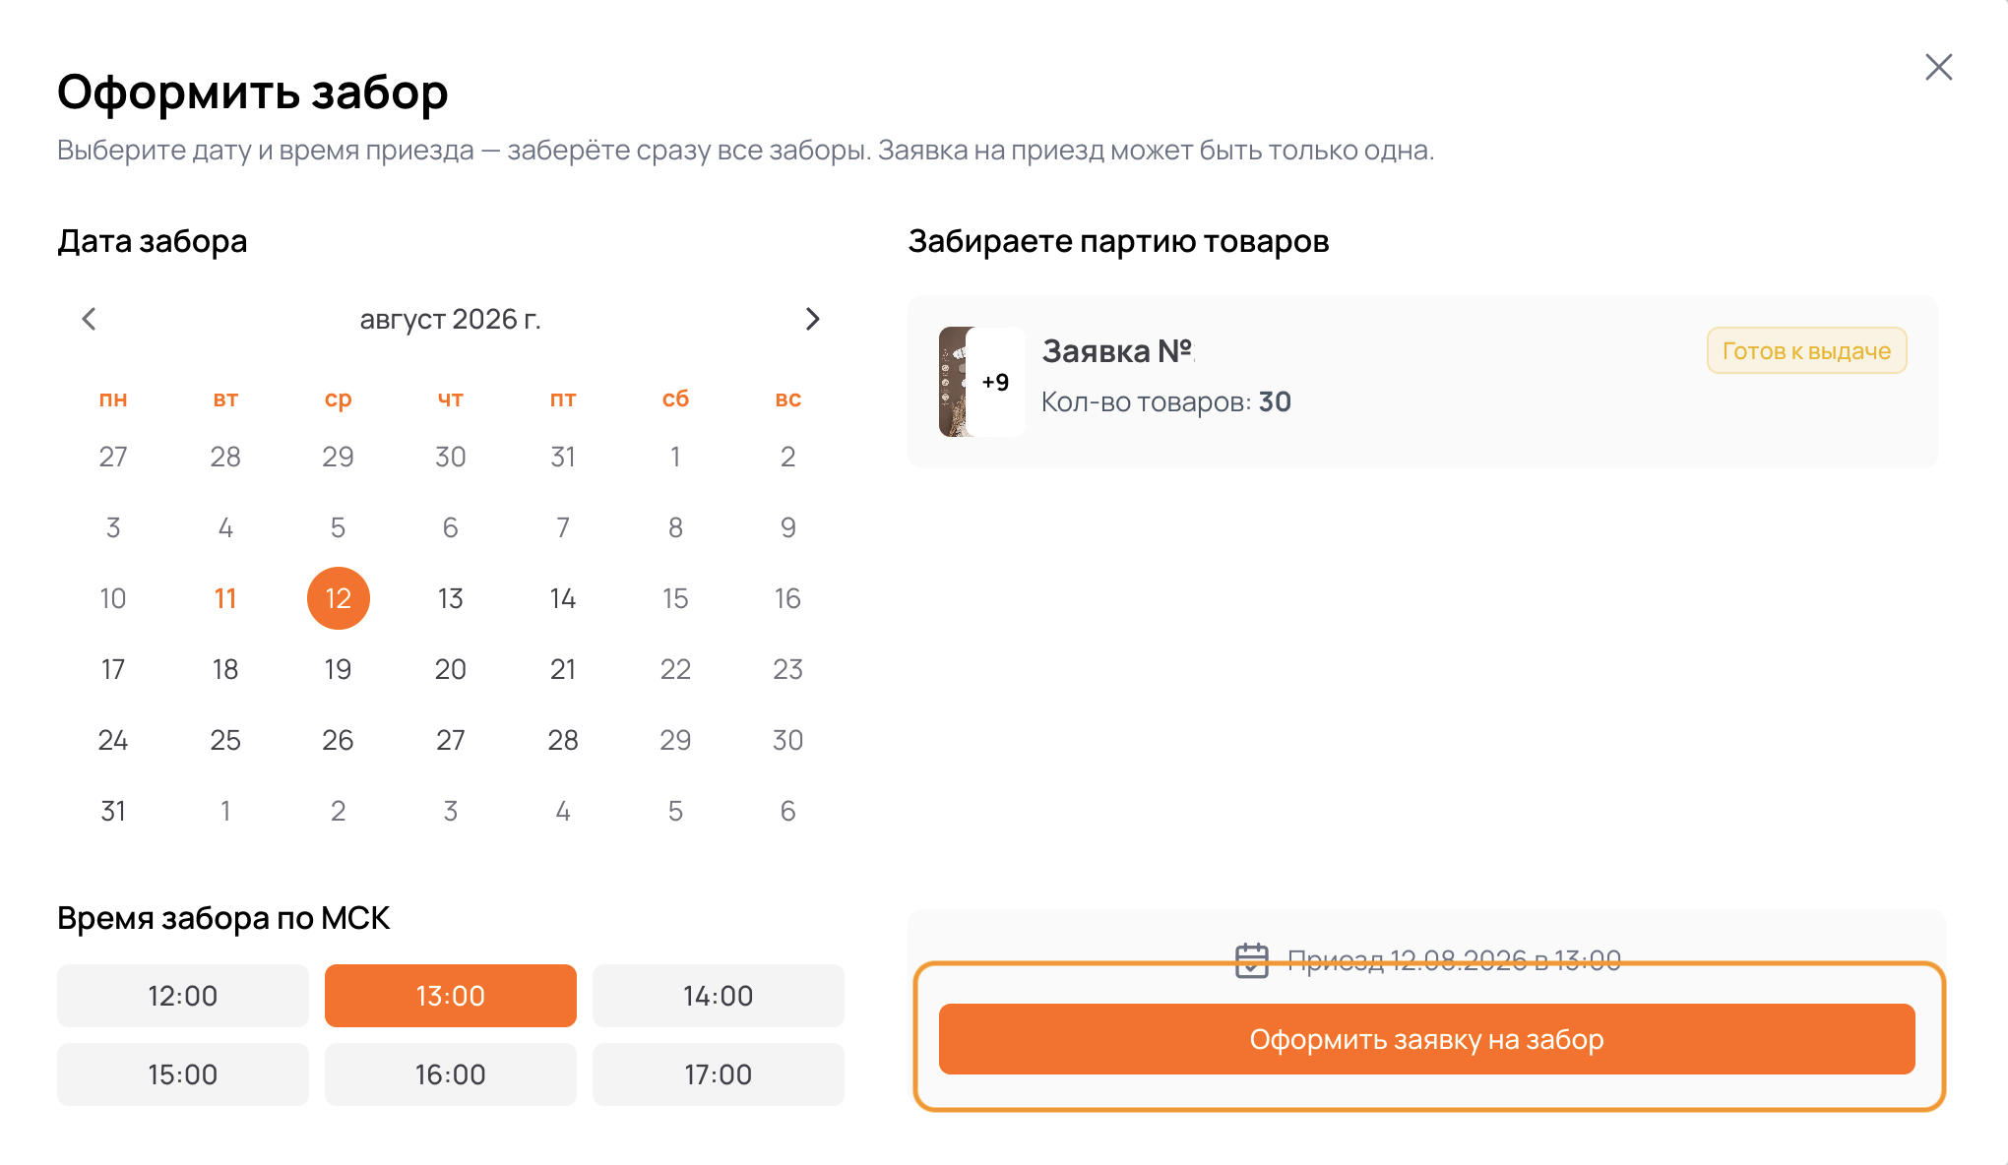This screenshot has height=1165, width=2008.
Task: Choose today's date 11 in orange
Action: tap(225, 598)
